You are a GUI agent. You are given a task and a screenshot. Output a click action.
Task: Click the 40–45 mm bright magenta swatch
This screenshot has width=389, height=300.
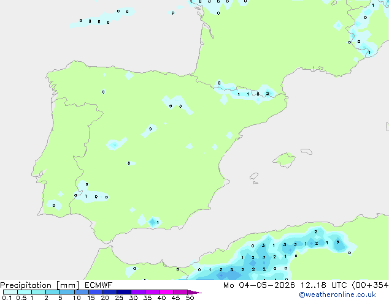166,292
